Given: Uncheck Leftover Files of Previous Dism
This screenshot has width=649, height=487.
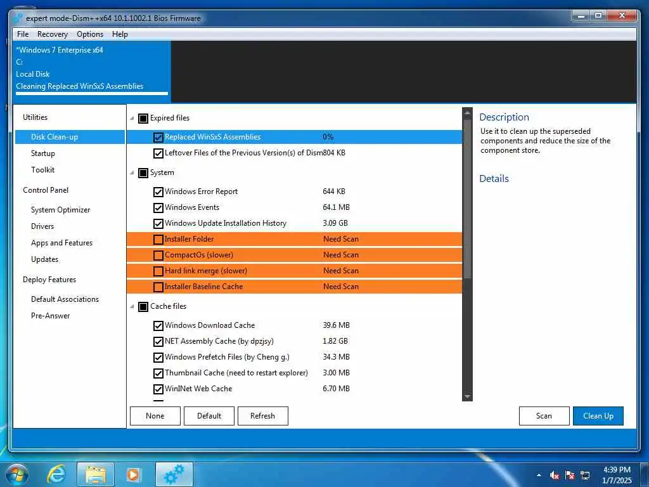Looking at the screenshot, I should (x=158, y=153).
